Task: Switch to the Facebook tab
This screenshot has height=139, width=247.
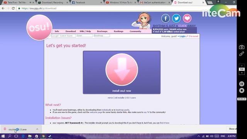Action: point(80,3)
